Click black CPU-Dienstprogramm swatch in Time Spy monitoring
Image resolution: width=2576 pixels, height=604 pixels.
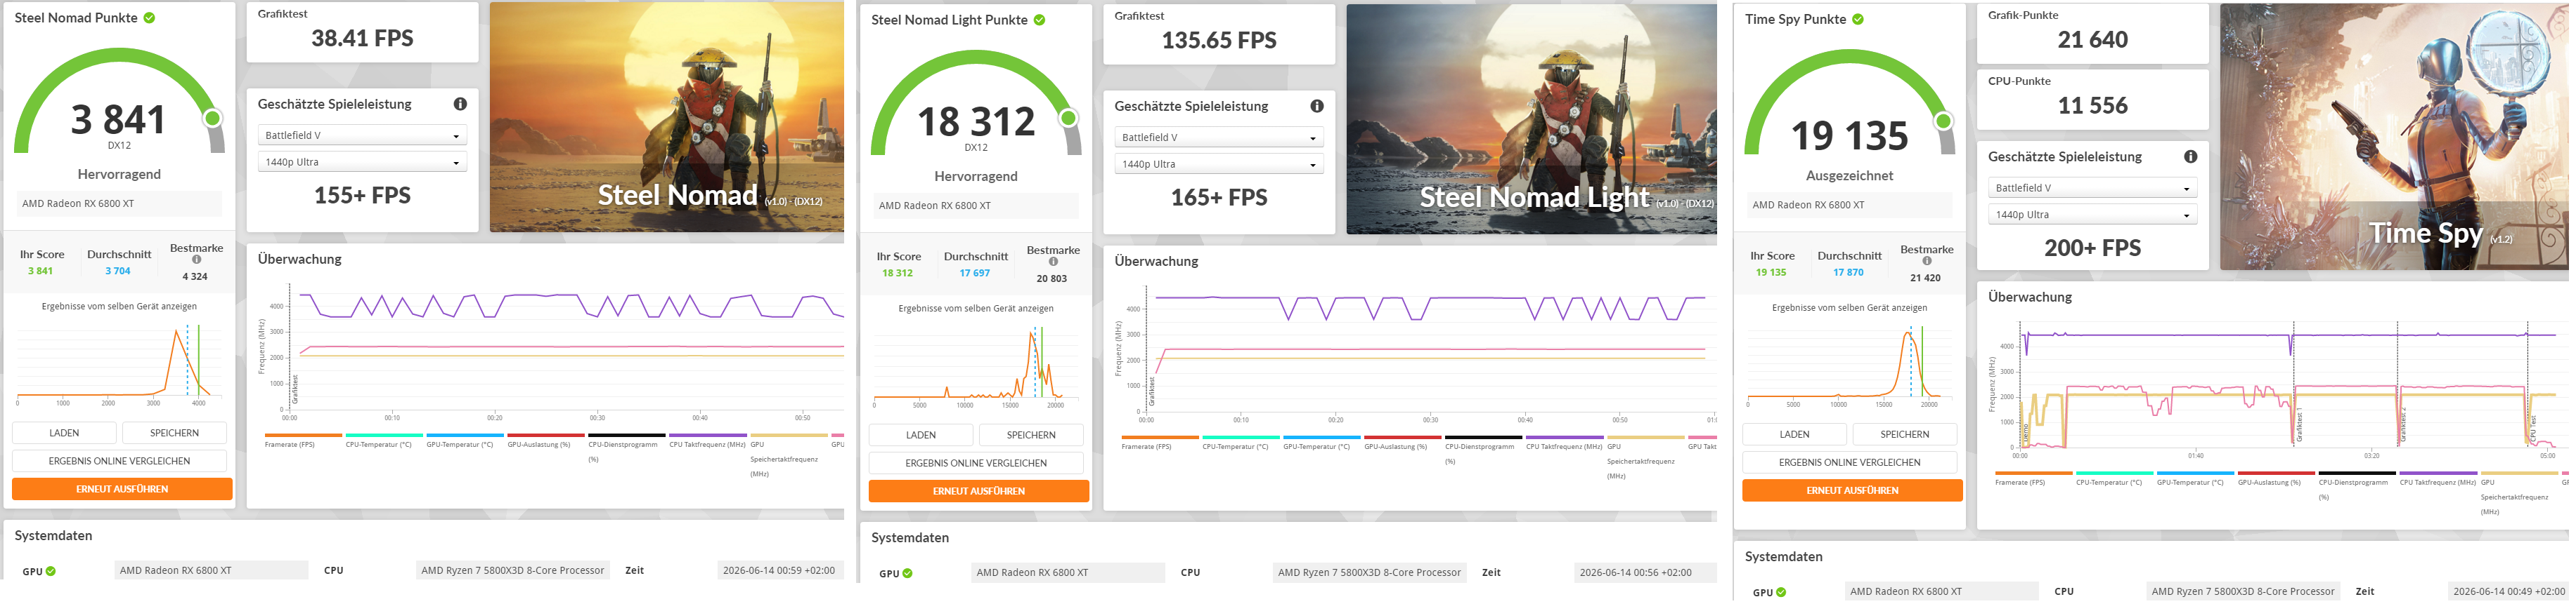tap(2357, 474)
